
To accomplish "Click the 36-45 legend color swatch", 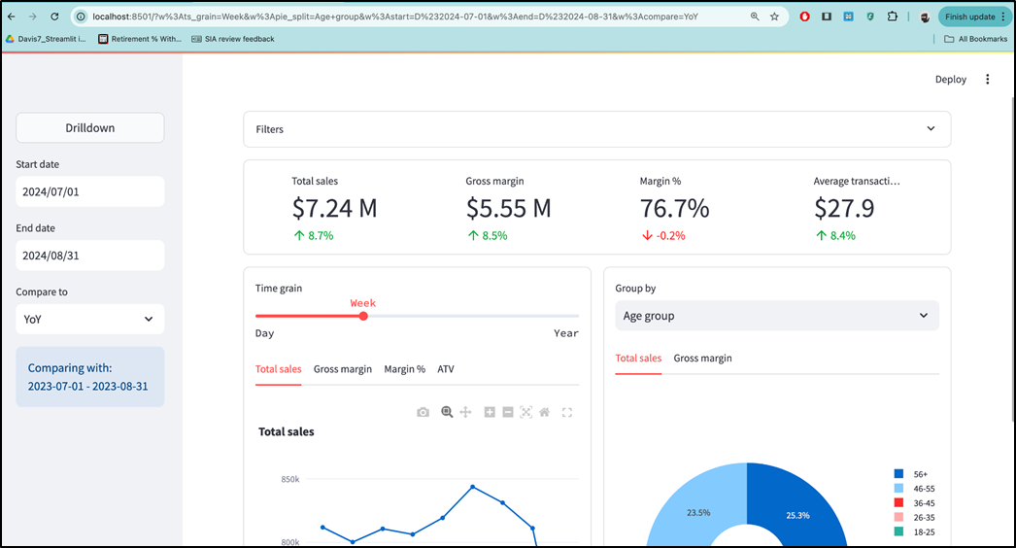I will click(x=898, y=502).
